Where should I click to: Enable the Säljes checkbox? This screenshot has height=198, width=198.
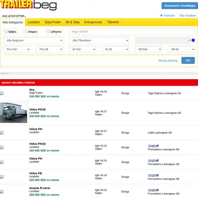pyautogui.click(x=6, y=31)
